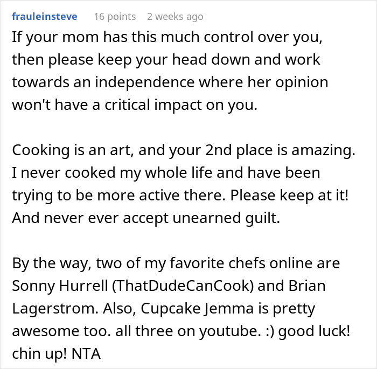The image size is (377, 369).
Task: Click the sentence And never ever accept unearned guilt
Action: 146,218
